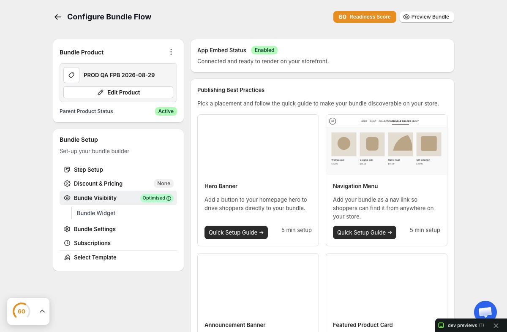Close the dev previews bar
The height and width of the screenshot is (332, 507).
[x=496, y=326]
